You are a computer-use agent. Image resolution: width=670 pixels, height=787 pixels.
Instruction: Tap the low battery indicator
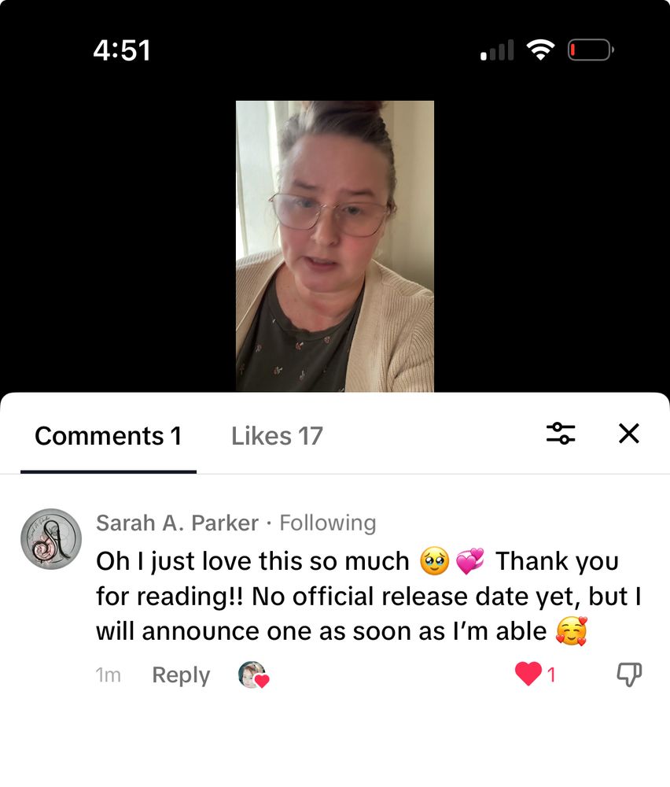click(591, 50)
